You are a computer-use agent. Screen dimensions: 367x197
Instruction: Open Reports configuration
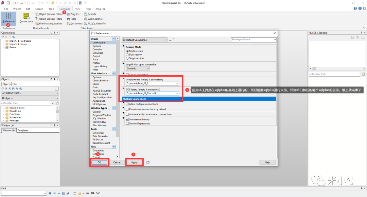(90, 14)
